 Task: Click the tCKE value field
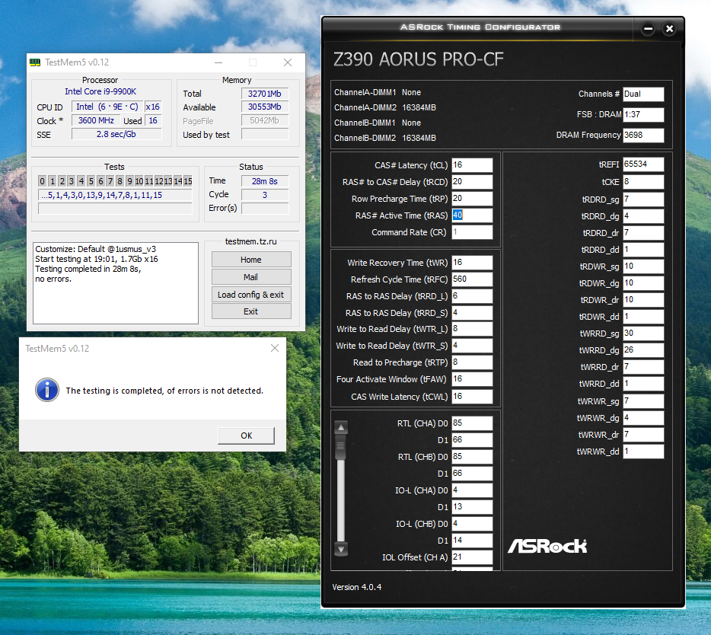pos(643,181)
